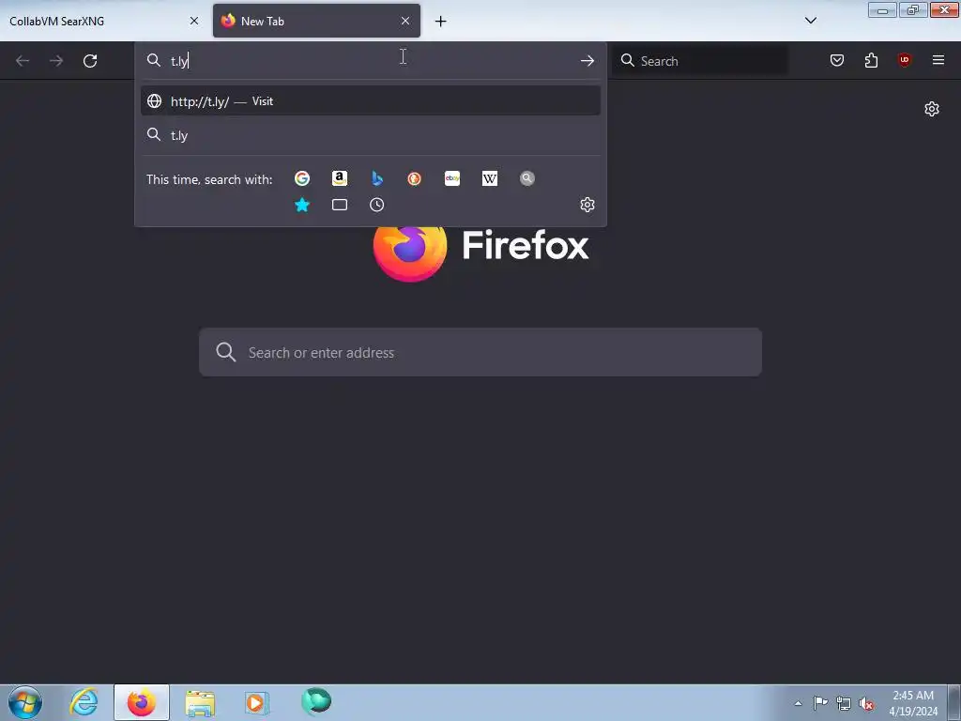Launch Internet Explorer from the taskbar
Image resolution: width=961 pixels, height=721 pixels.
pos(84,702)
